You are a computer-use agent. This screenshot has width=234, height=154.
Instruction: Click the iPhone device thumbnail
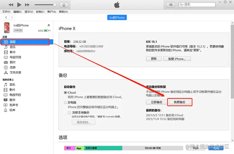click(x=7, y=28)
